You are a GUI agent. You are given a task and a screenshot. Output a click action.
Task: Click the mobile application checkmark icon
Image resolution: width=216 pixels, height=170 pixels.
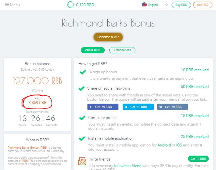point(82,139)
